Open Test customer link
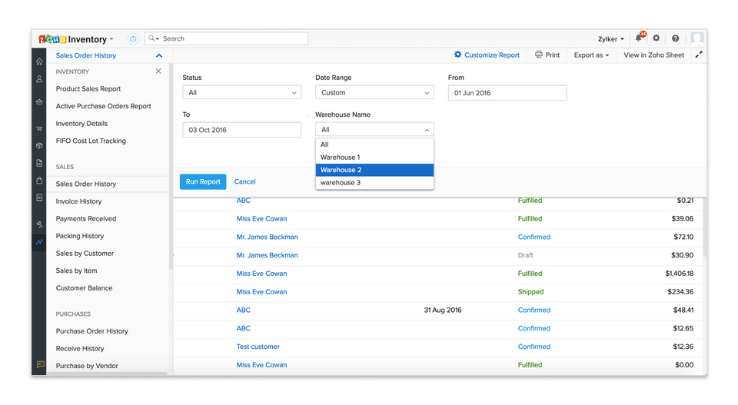Viewport: 738px width, 405px height. point(258,347)
